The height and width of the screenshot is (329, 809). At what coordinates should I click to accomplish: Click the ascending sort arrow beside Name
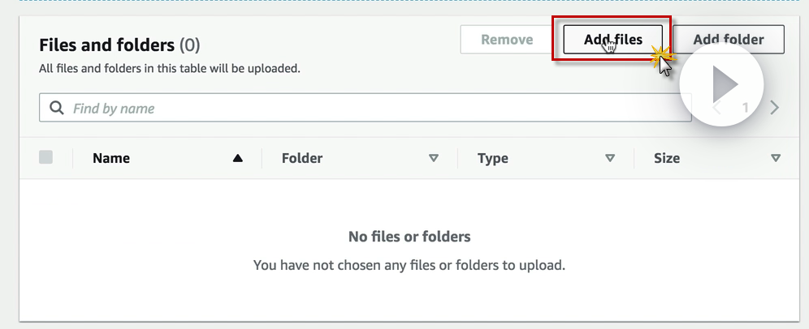click(x=238, y=158)
